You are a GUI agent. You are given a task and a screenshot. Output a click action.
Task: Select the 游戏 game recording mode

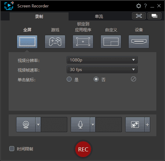click(x=55, y=42)
